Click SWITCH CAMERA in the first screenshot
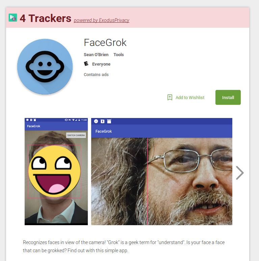 tap(76, 135)
